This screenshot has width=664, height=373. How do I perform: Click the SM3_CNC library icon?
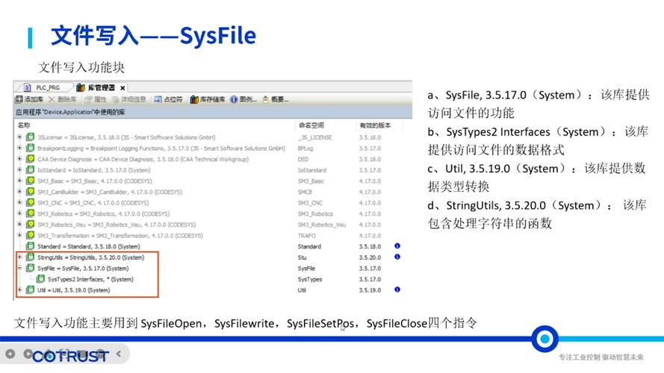click(30, 203)
